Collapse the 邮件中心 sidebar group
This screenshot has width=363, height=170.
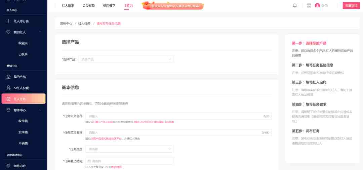tap(40, 110)
